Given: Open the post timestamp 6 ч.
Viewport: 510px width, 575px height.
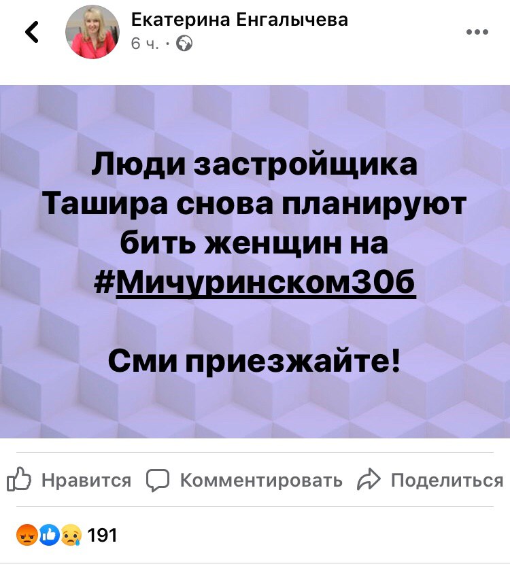Looking at the screenshot, I should click(x=145, y=44).
